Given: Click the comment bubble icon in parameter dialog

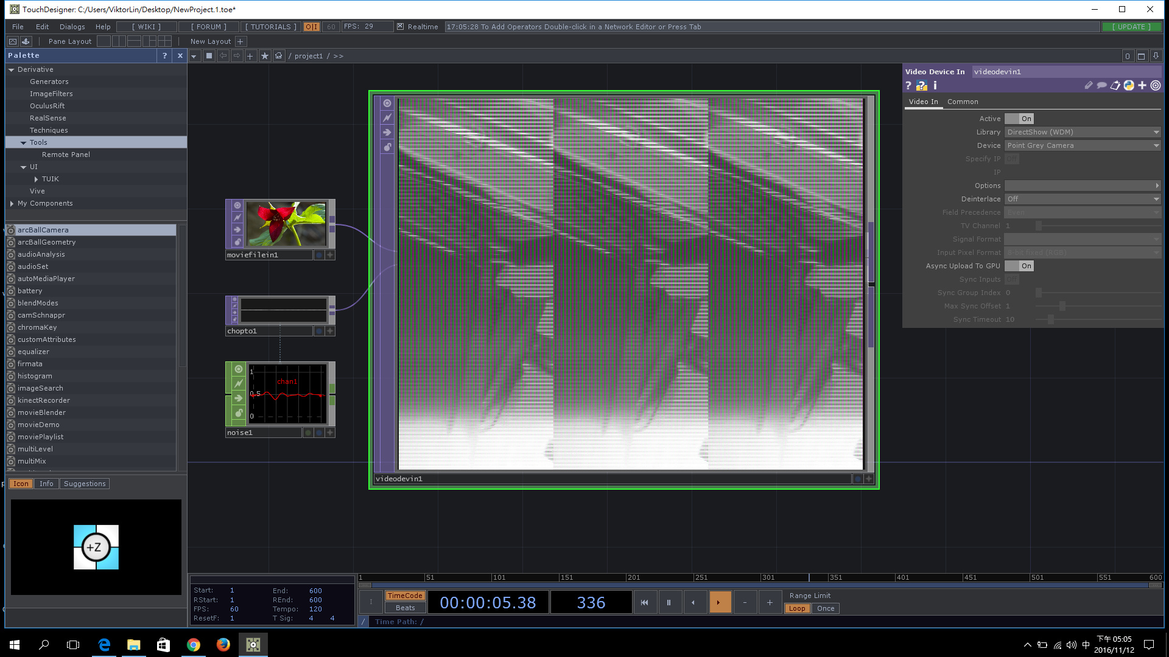Looking at the screenshot, I should pyautogui.click(x=1101, y=85).
